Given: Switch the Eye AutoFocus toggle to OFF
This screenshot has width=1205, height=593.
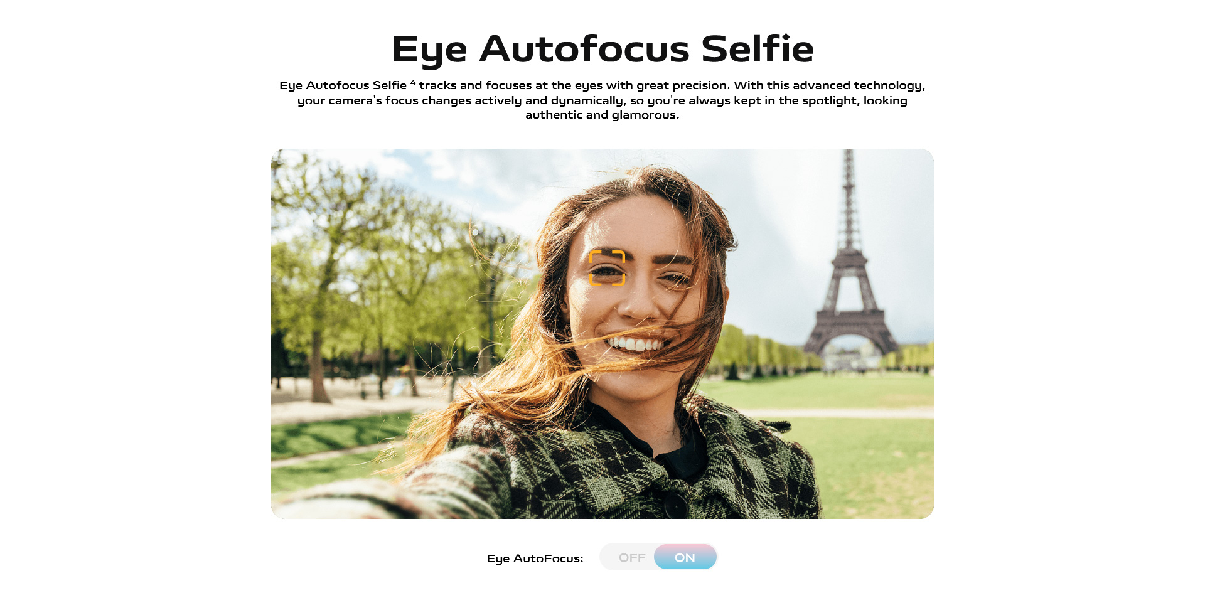Looking at the screenshot, I should pos(631,557).
